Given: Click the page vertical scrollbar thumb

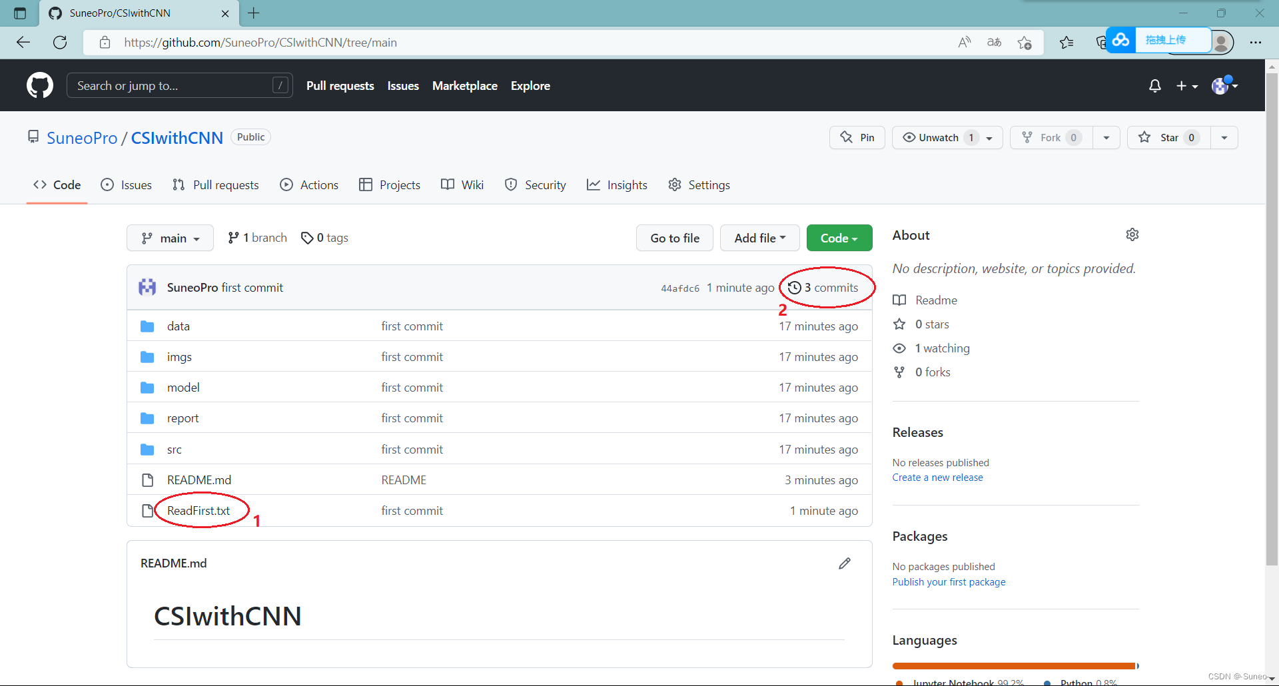Looking at the screenshot, I should coord(1272,320).
